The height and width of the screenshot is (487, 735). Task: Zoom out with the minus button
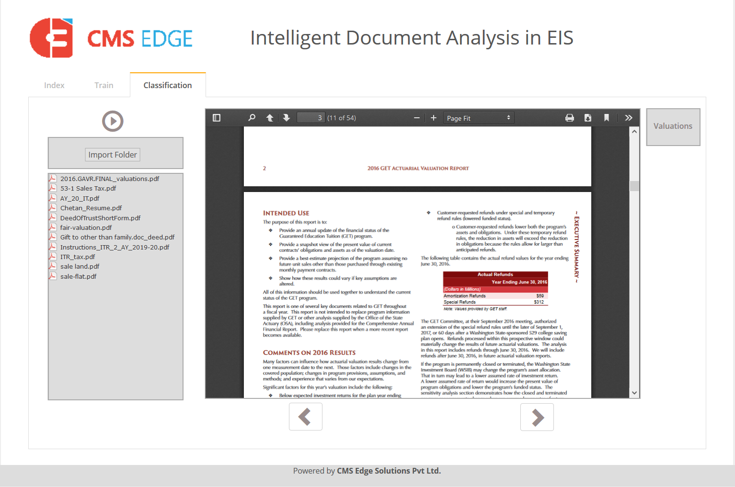(417, 118)
